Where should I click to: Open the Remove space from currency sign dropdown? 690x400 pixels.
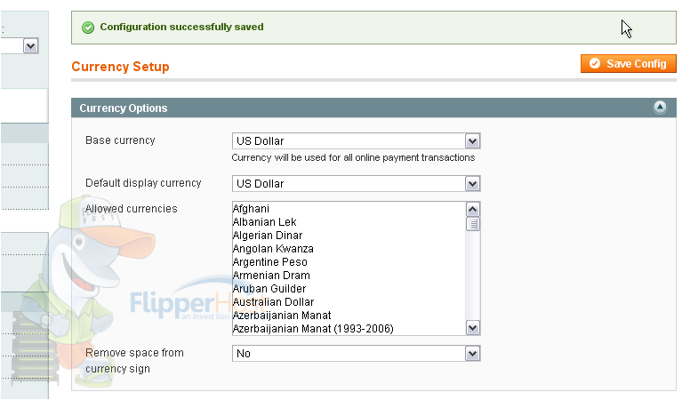(356, 354)
